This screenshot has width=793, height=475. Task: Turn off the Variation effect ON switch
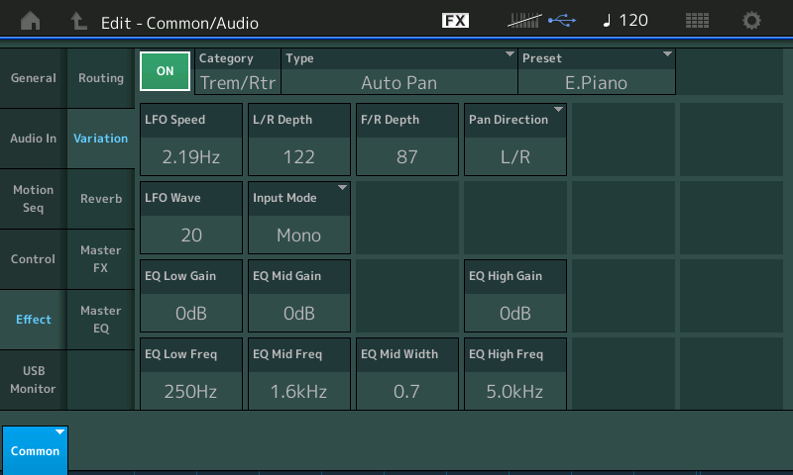pyautogui.click(x=165, y=71)
